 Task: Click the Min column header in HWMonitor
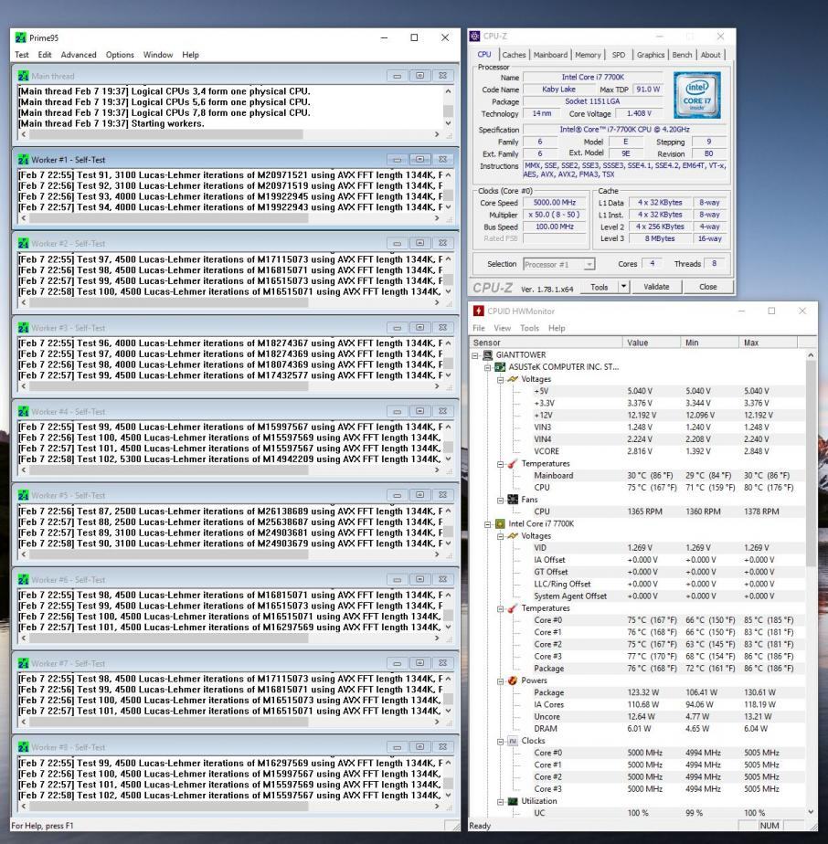pyautogui.click(x=710, y=343)
